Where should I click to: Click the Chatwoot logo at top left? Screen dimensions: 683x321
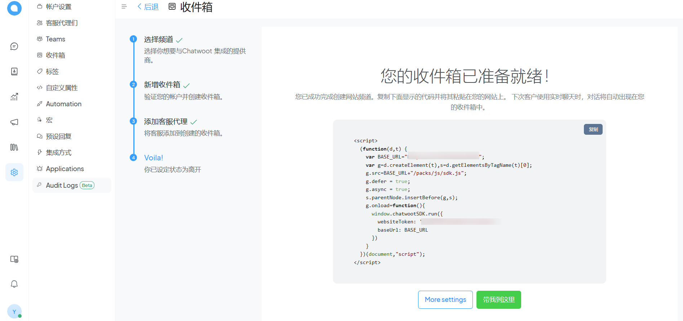pos(14,8)
